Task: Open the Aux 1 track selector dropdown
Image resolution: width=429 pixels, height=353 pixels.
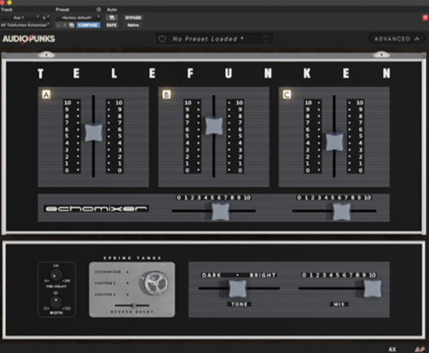Action: 20,17
